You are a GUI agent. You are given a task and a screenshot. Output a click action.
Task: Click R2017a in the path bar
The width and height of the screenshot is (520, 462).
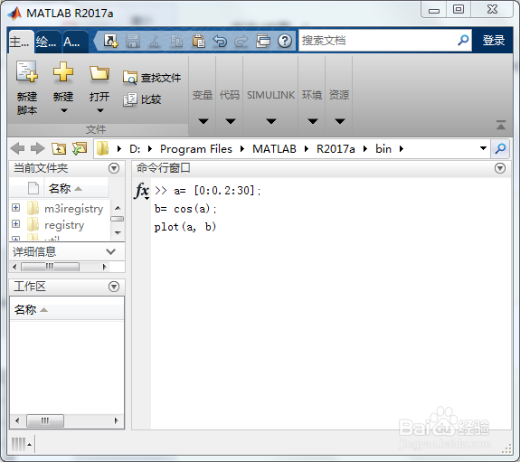[x=336, y=149]
